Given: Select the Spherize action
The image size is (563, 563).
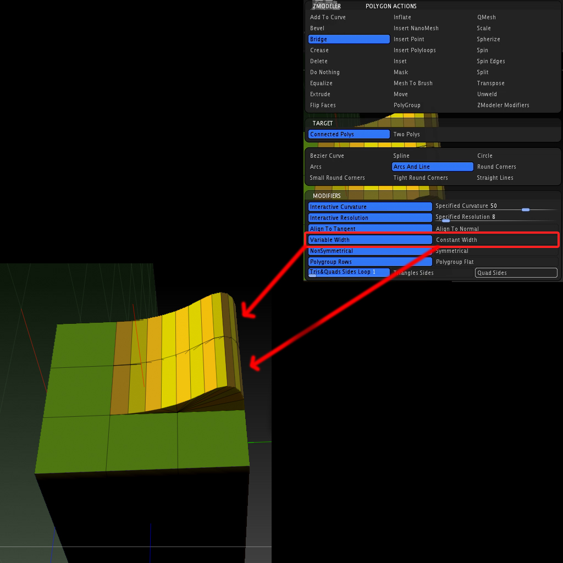Looking at the screenshot, I should tap(488, 39).
